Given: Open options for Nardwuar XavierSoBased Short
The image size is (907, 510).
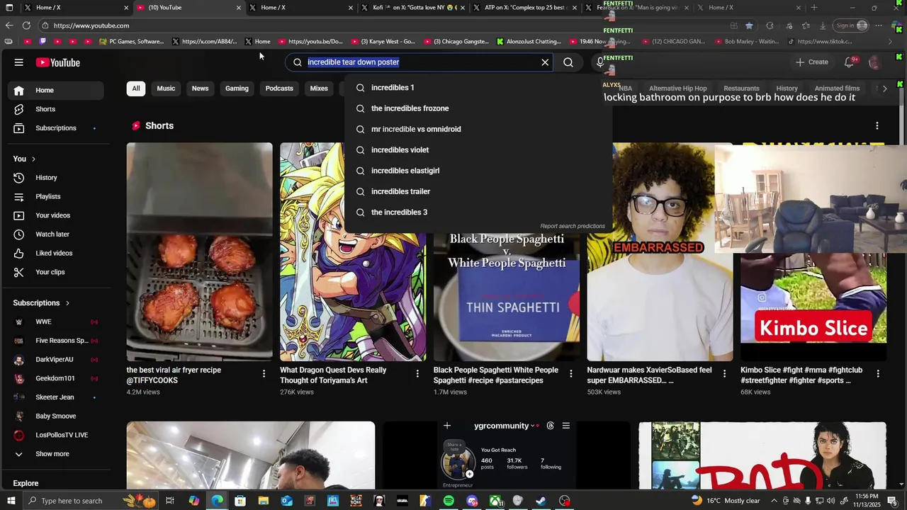Looking at the screenshot, I should pyautogui.click(x=724, y=373).
